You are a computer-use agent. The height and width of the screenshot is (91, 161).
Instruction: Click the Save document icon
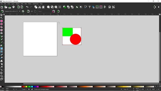10,7
